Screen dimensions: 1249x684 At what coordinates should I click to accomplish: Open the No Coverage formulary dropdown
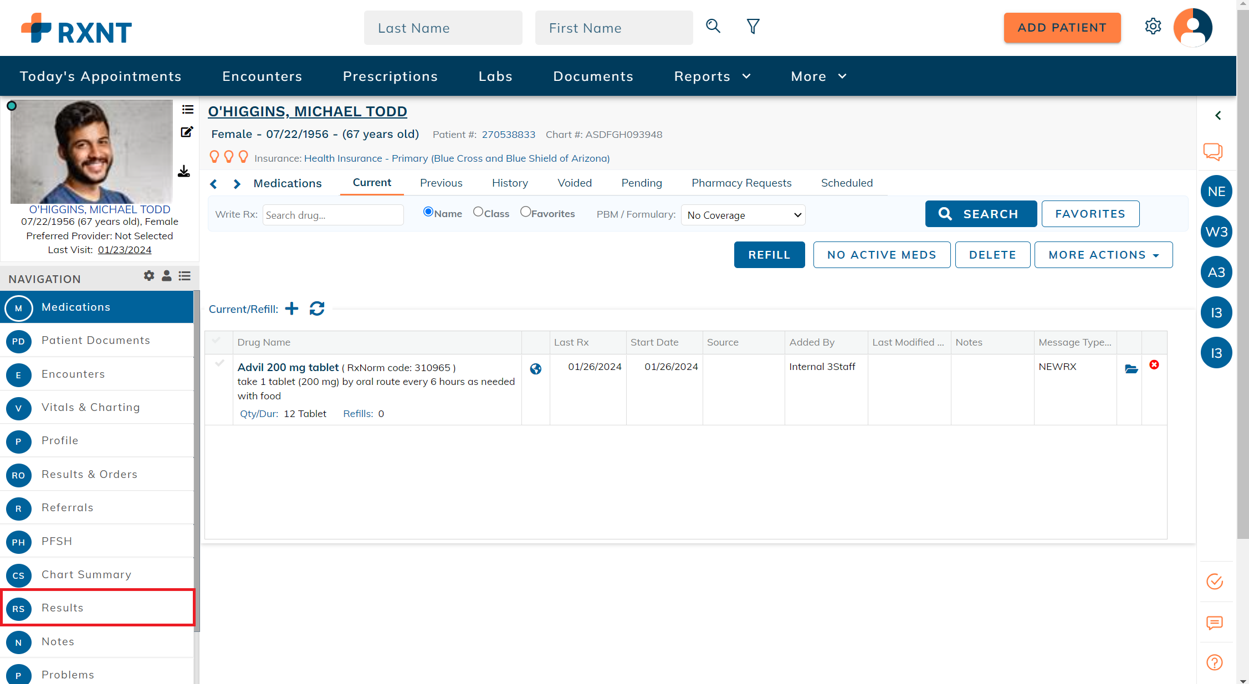coord(743,215)
